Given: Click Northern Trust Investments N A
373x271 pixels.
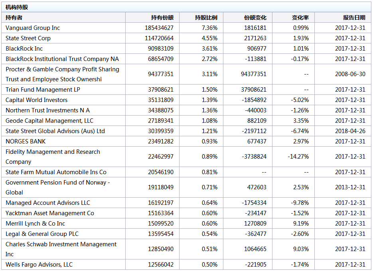Looking at the screenshot, I should point(47,110).
